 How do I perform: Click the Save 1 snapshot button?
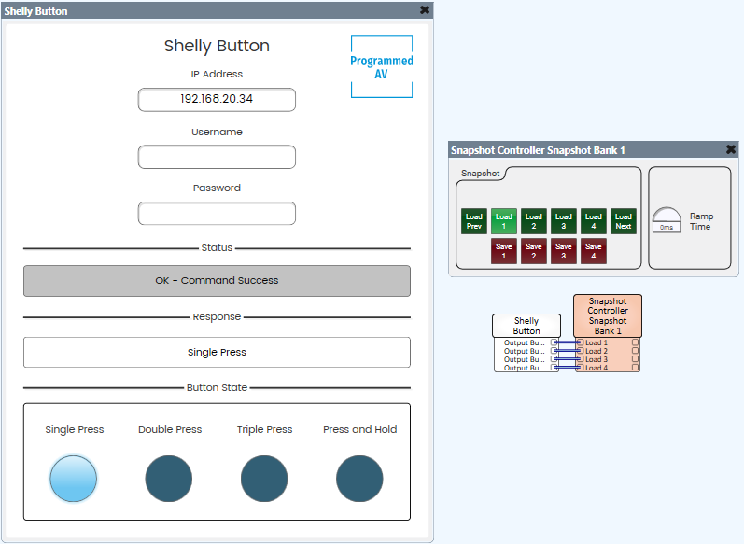504,251
